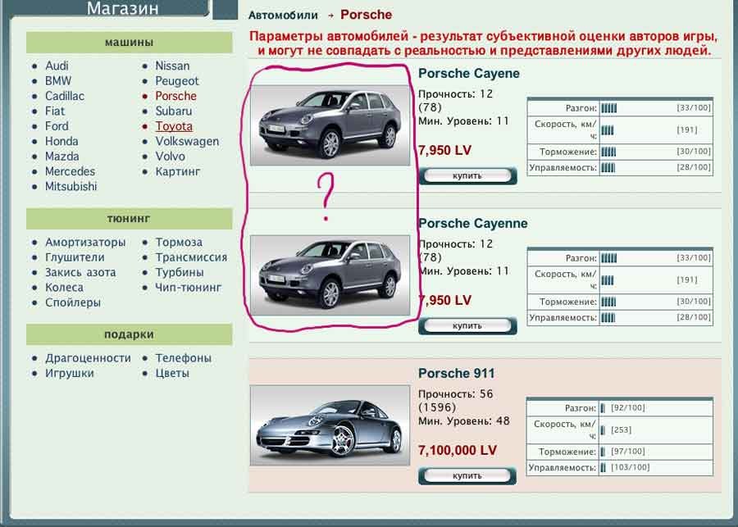Click the подарки section header
This screenshot has height=527, width=738.
pos(129,334)
